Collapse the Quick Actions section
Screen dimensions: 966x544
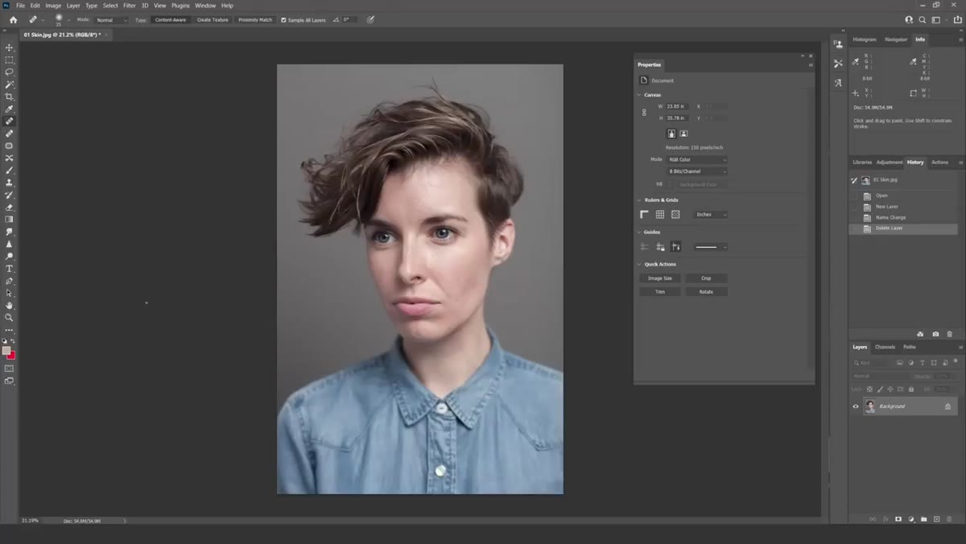pos(639,264)
